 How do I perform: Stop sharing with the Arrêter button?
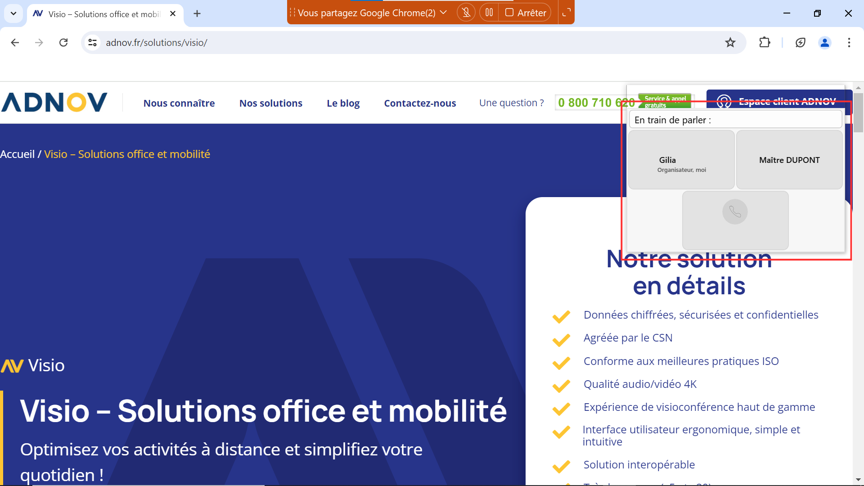(525, 13)
